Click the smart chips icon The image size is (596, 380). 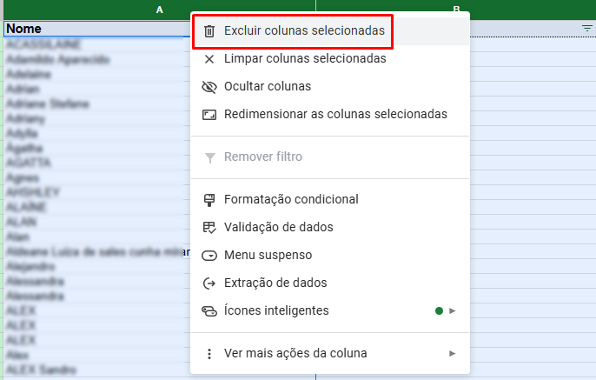point(209,310)
